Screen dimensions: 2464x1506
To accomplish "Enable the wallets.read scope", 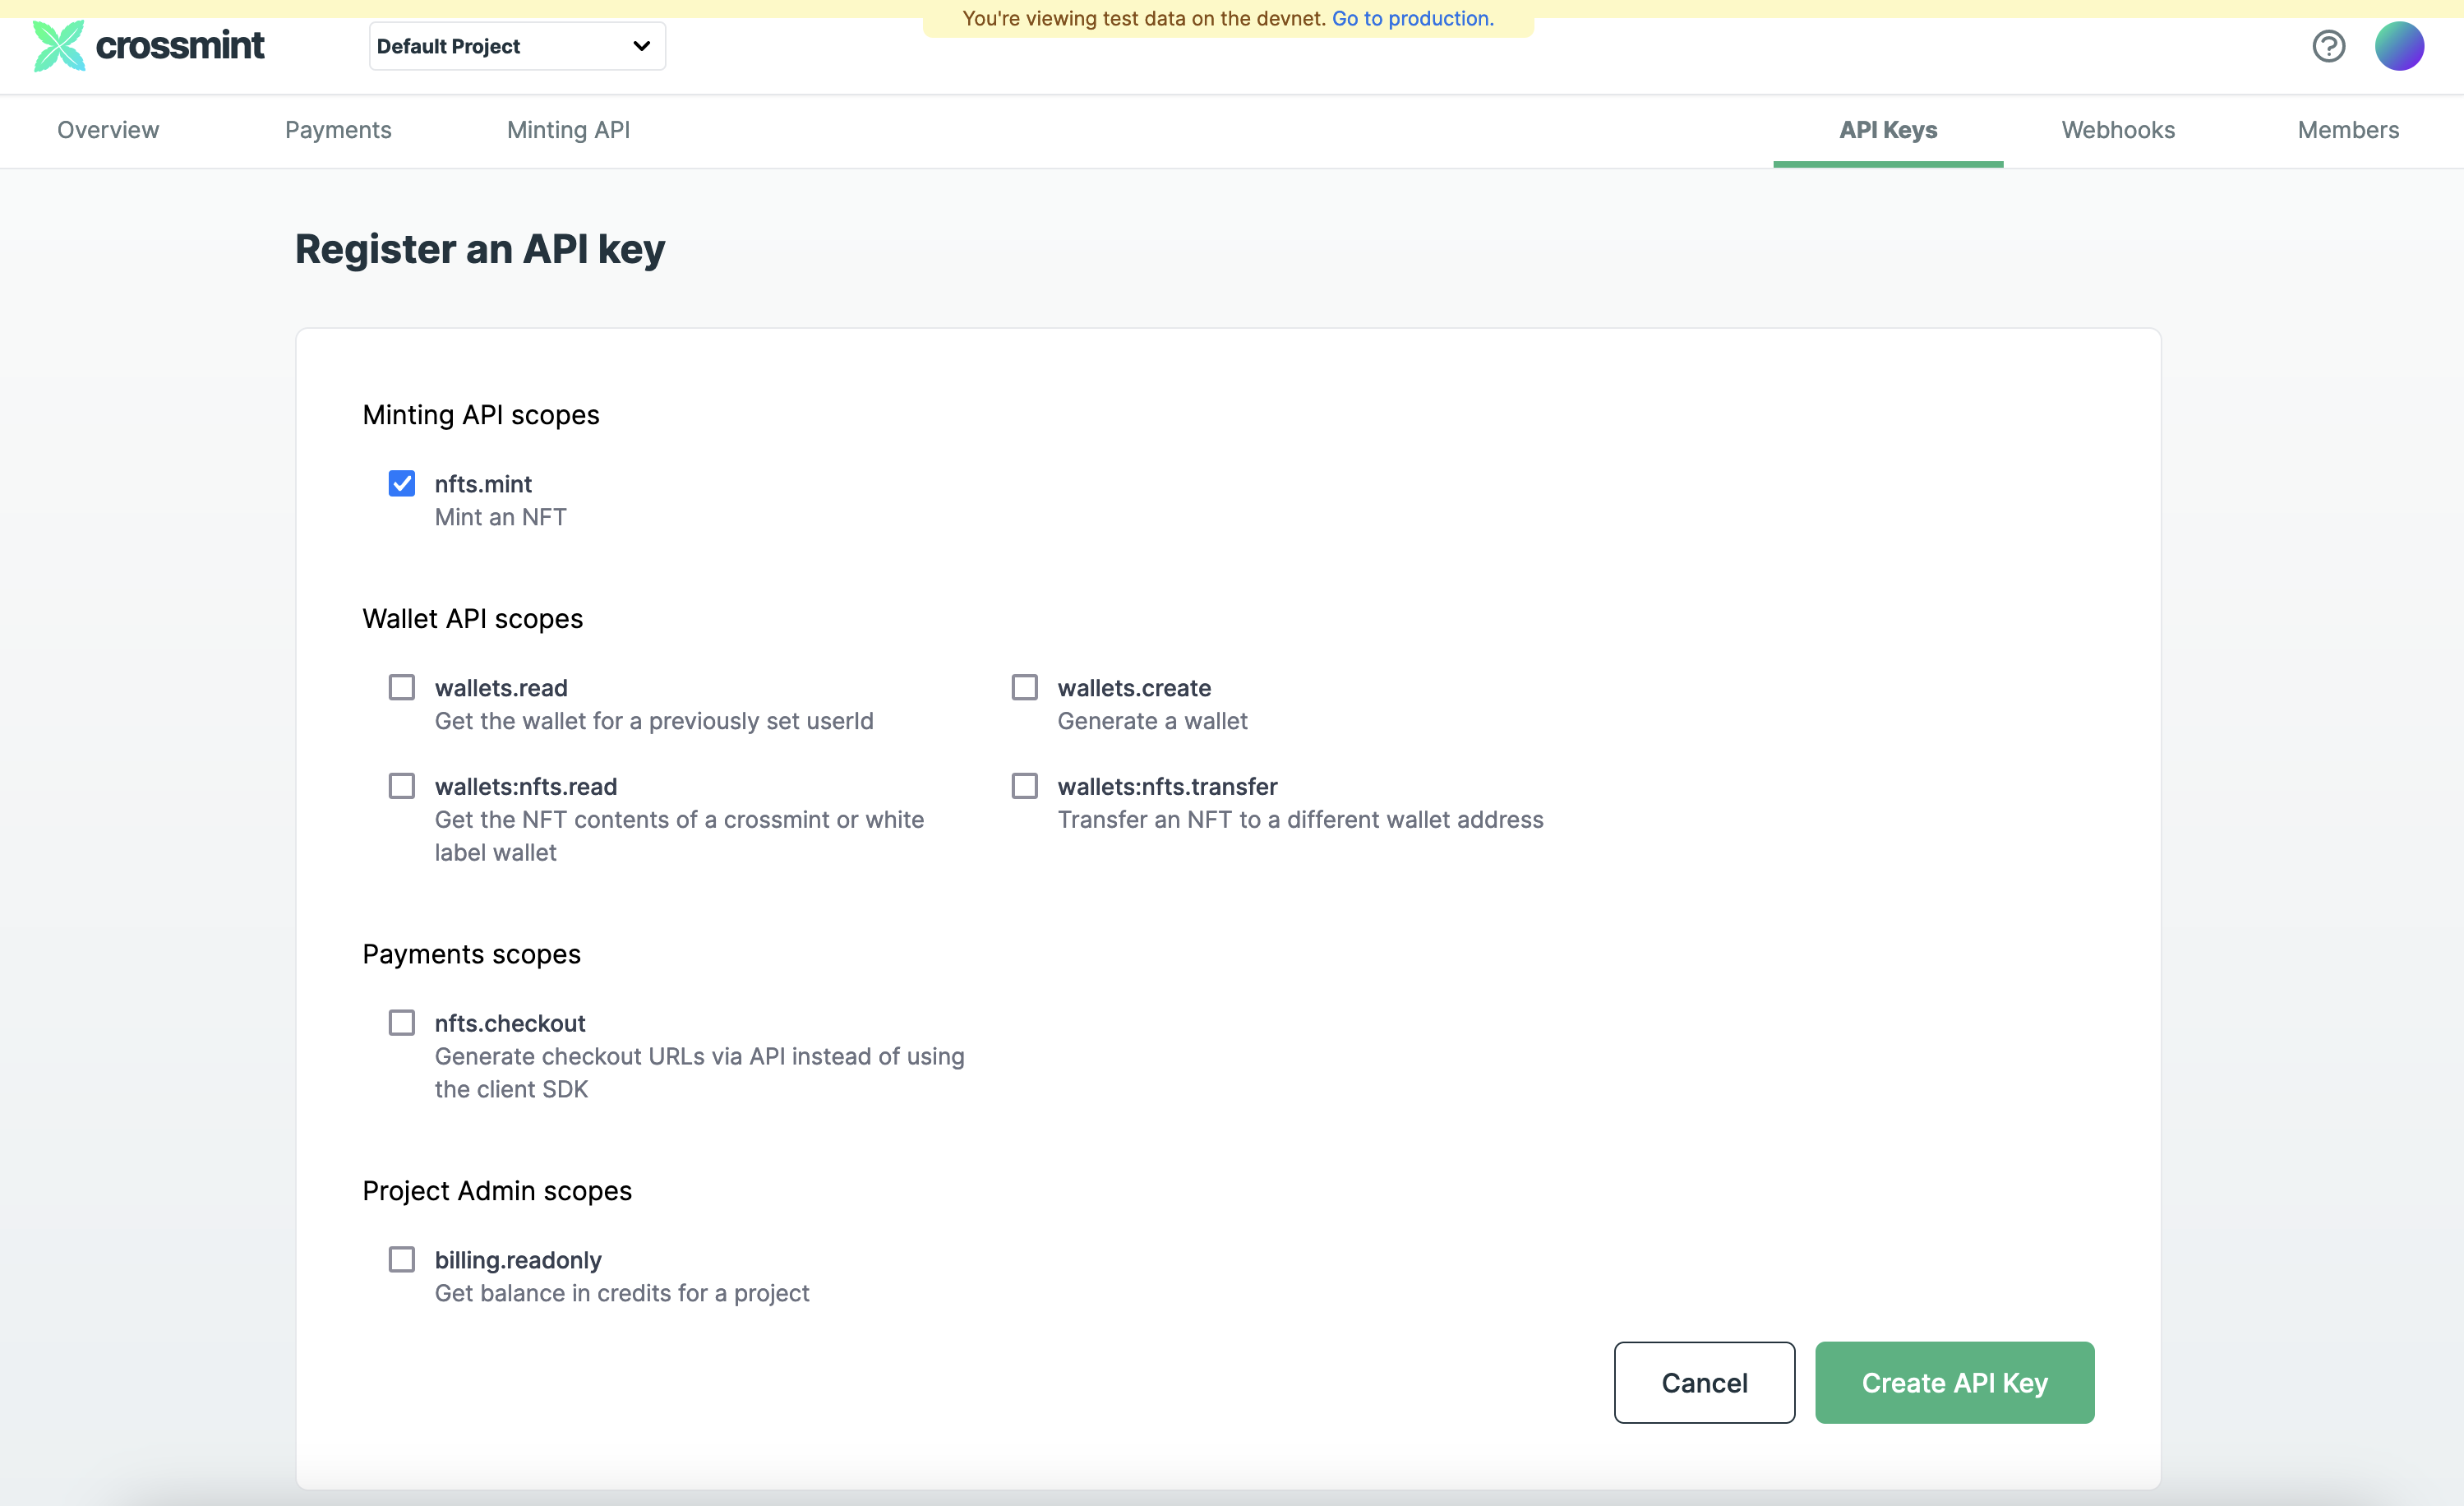I will [x=402, y=688].
